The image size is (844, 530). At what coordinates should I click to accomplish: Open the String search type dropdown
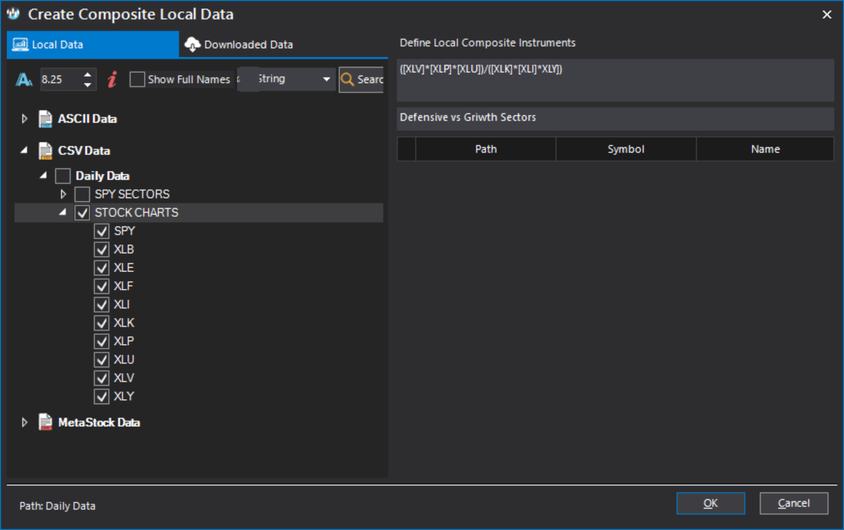[x=327, y=79]
